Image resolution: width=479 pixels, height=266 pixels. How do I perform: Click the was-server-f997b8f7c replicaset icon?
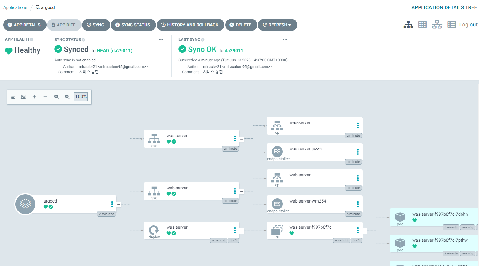[x=277, y=230]
